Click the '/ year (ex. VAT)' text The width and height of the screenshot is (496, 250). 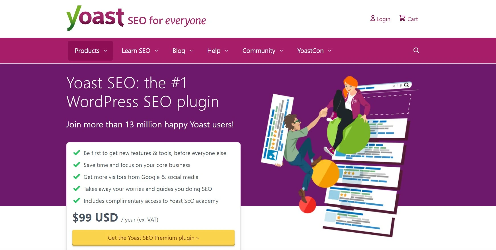pos(140,220)
